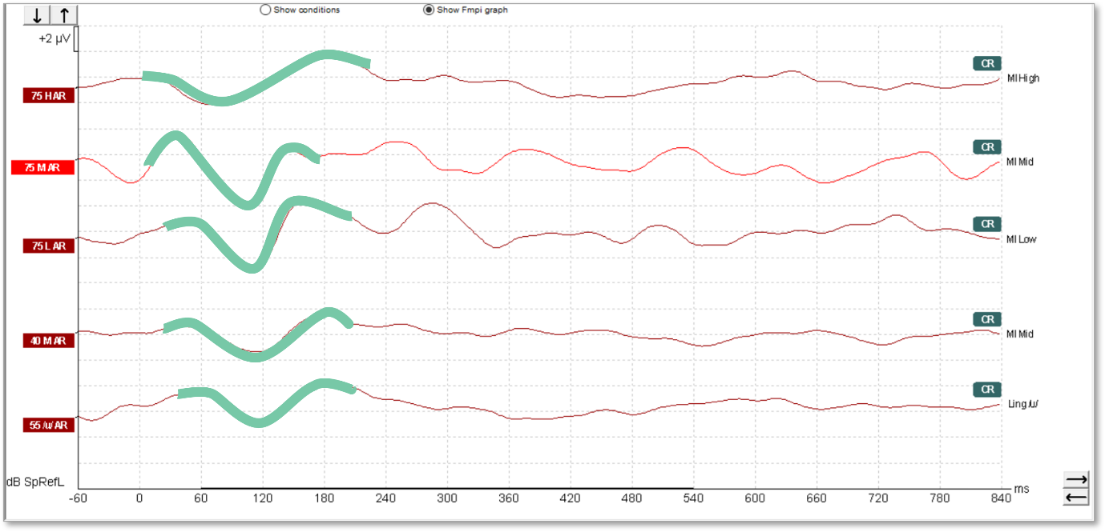The height and width of the screenshot is (532, 1105).
Task: Click the 0 ms tick on time axis
Action: pos(139,498)
